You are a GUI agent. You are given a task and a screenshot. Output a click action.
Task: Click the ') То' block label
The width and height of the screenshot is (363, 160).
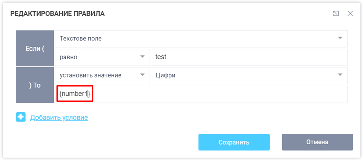pos(35,85)
